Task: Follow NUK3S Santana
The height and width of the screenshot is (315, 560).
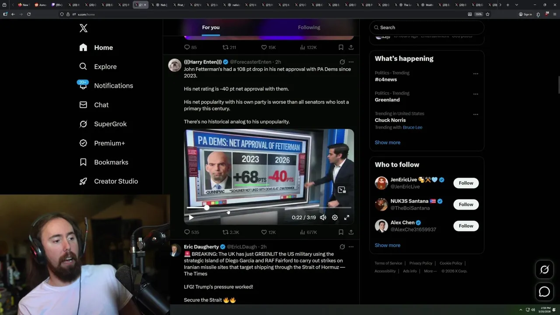Action: point(466,204)
